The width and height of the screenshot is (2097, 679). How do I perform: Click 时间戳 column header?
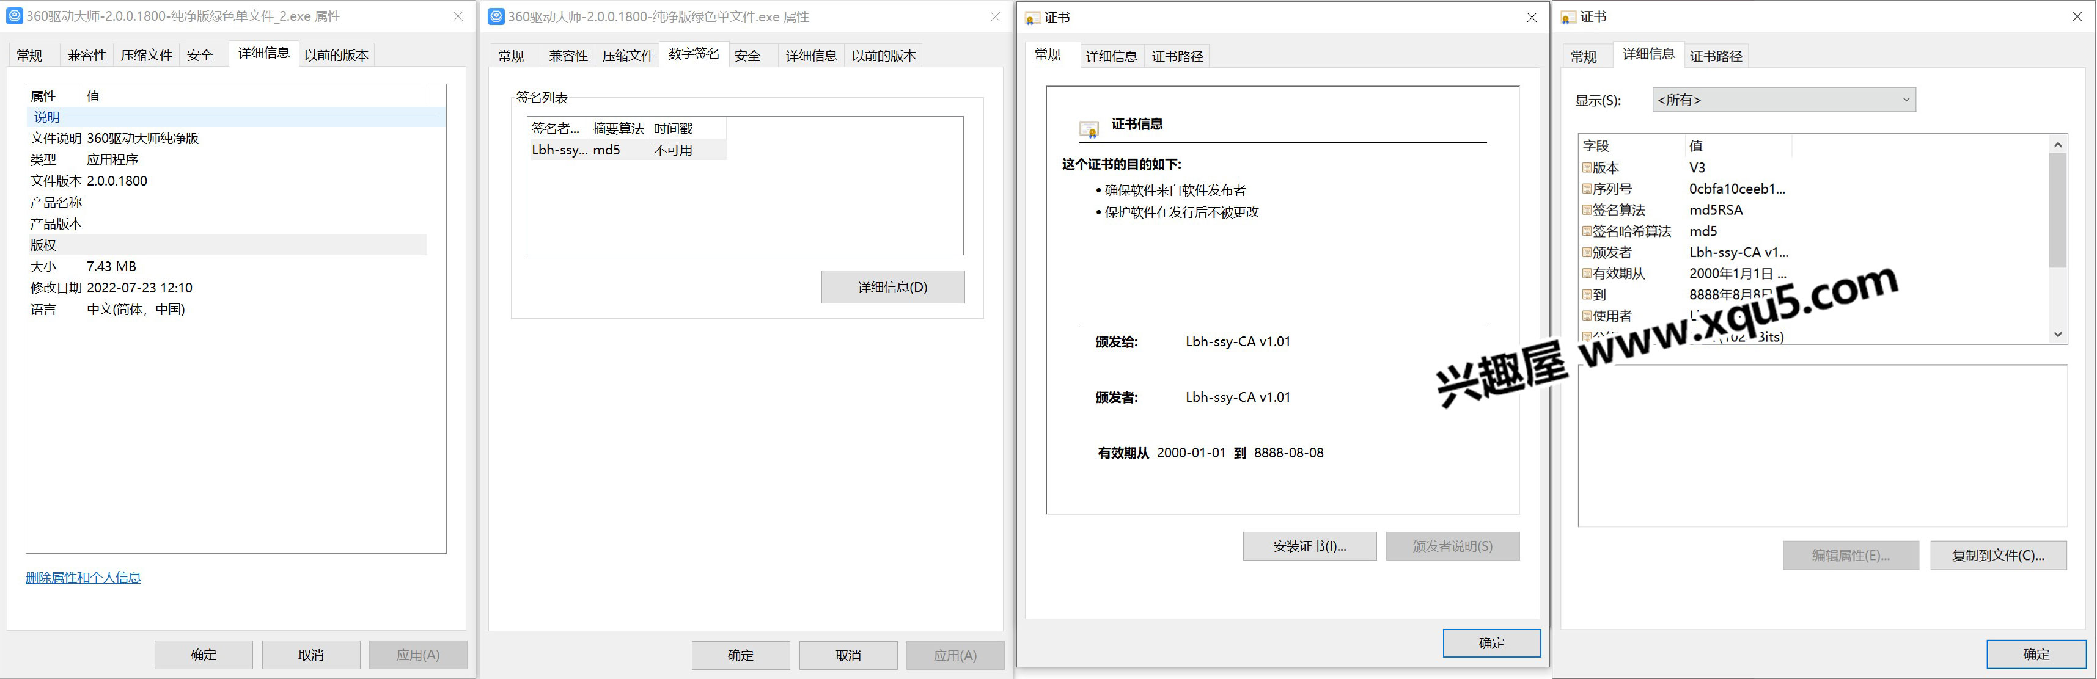click(687, 128)
